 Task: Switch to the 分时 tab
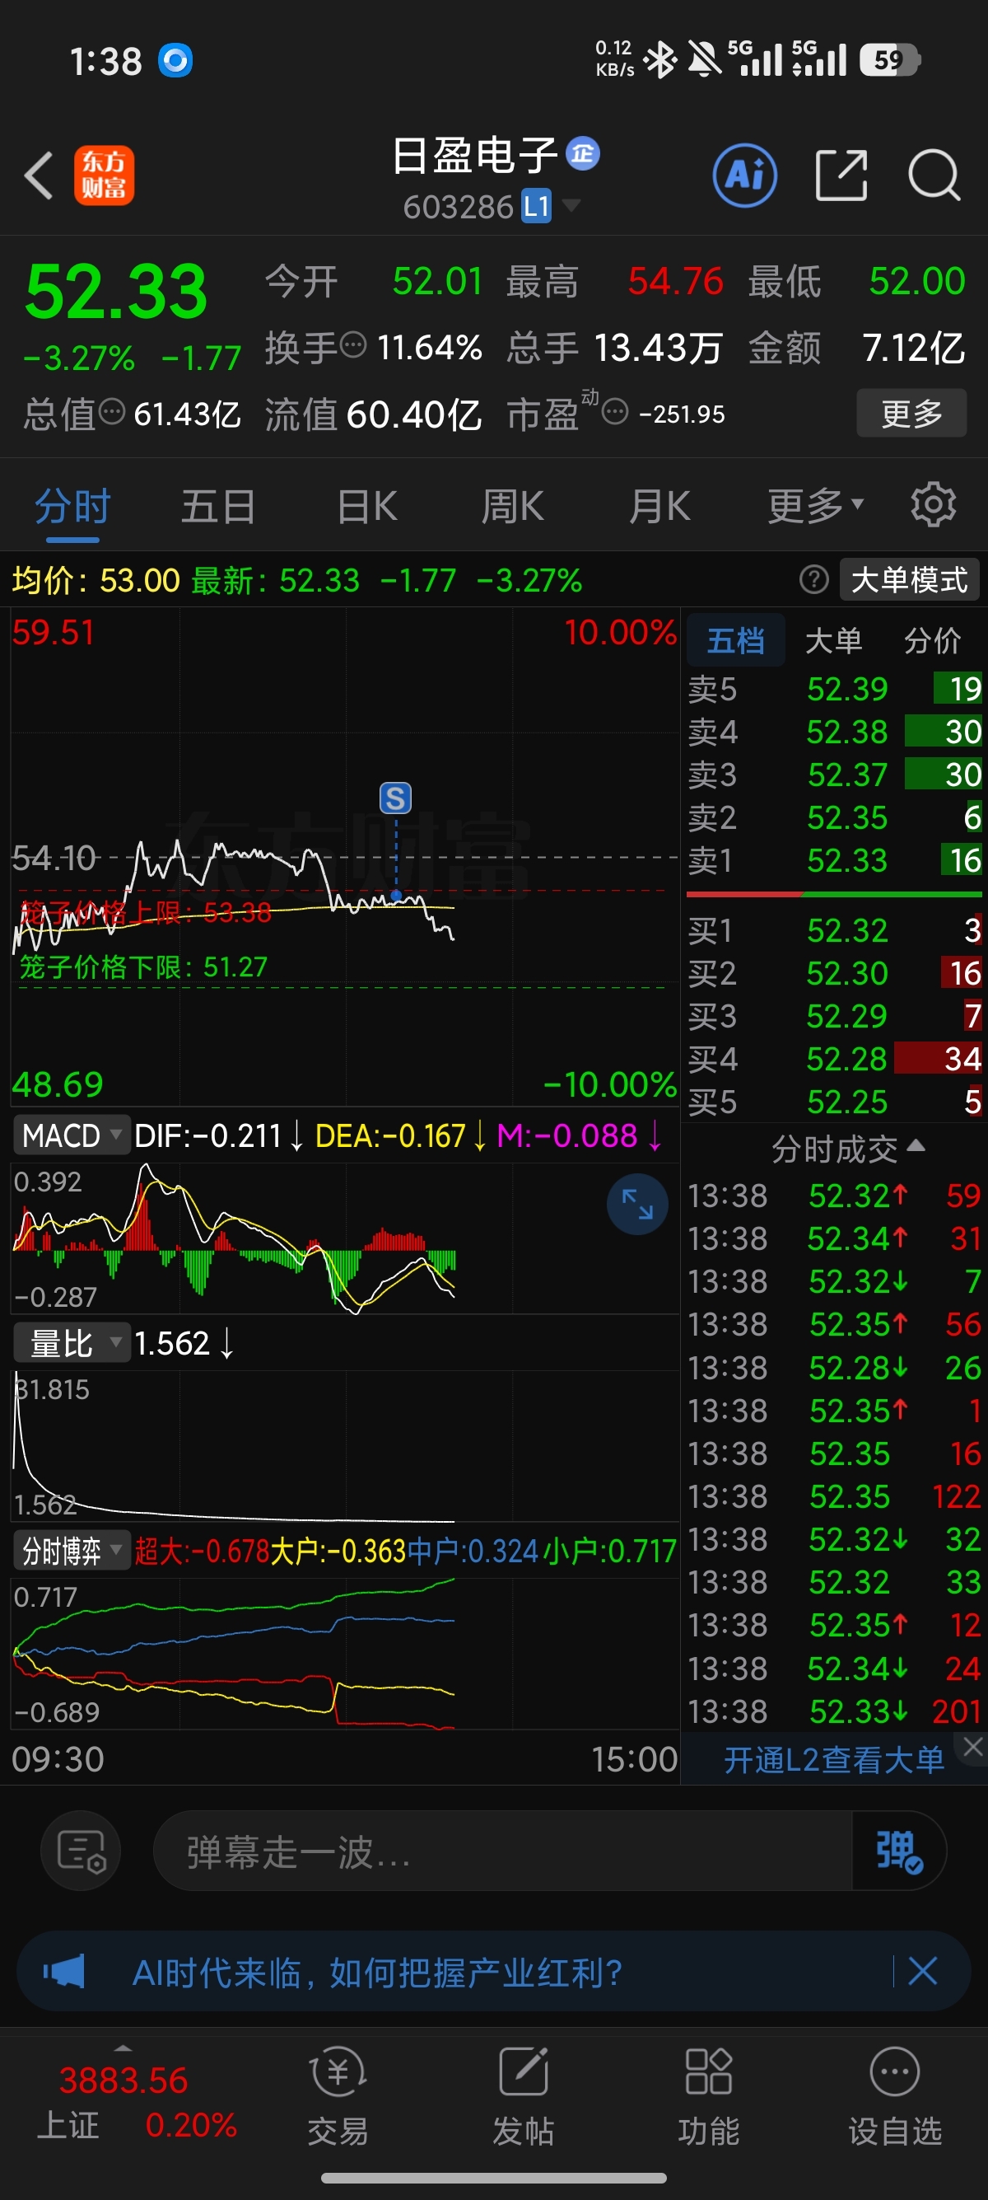point(72,506)
